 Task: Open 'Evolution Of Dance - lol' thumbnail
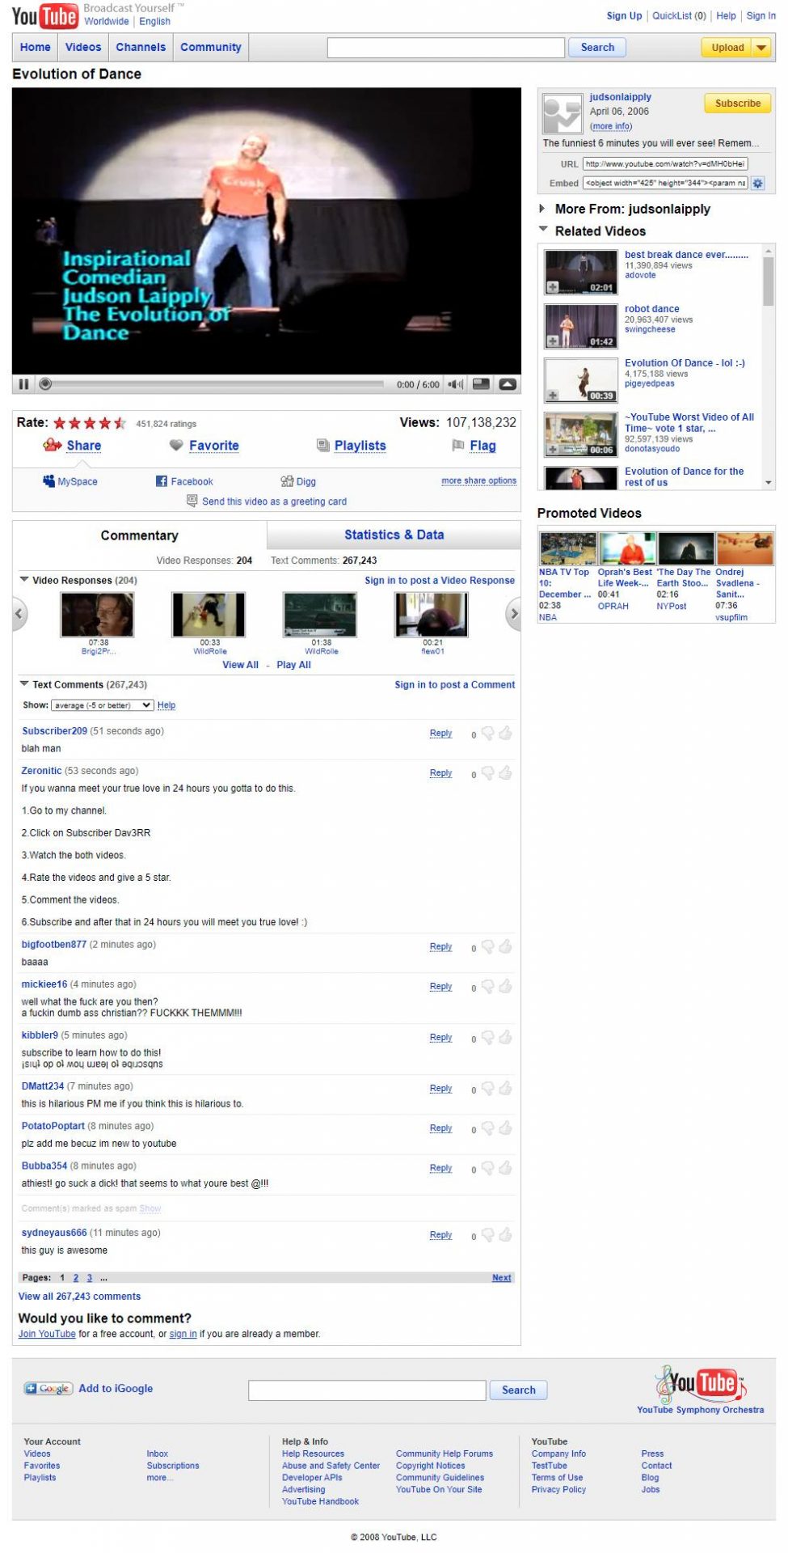[580, 379]
